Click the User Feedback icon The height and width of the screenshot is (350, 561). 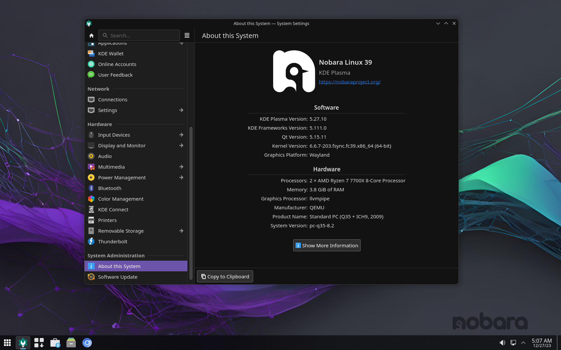91,75
